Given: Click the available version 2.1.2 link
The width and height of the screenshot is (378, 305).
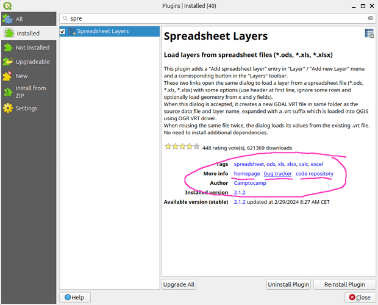Looking at the screenshot, I should coord(240,202).
